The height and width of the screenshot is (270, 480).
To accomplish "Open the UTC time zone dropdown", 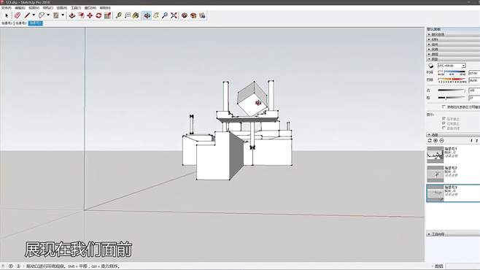I will tap(452, 66).
